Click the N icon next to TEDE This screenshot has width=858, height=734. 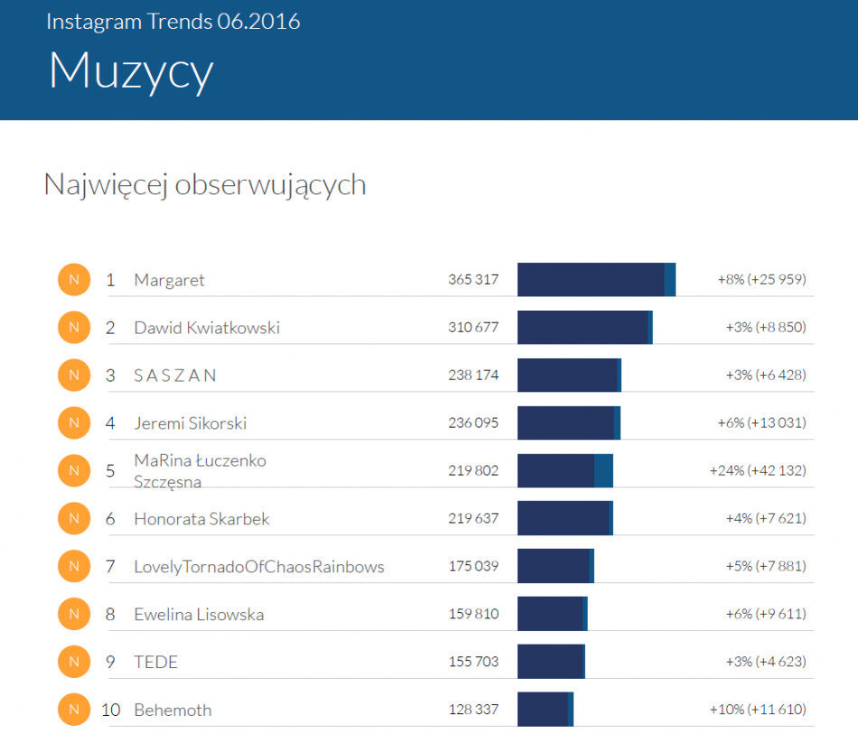tap(74, 662)
